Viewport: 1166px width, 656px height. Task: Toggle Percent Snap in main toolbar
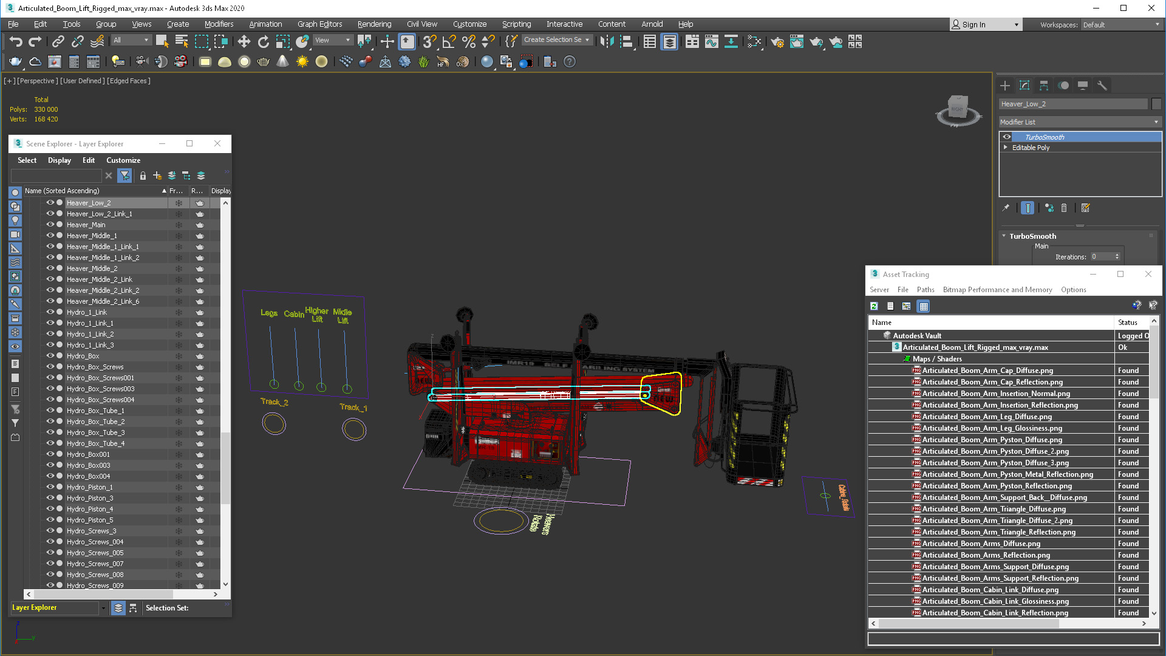(x=468, y=41)
